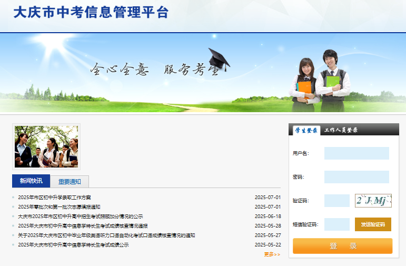Screen dimensions: 406x266
Task: Open 信息学特长生考试成绩公示 link
Action: tap(73, 245)
